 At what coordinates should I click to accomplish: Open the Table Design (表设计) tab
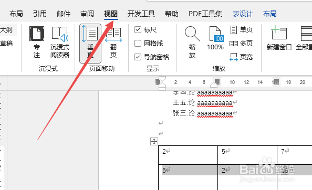click(243, 14)
